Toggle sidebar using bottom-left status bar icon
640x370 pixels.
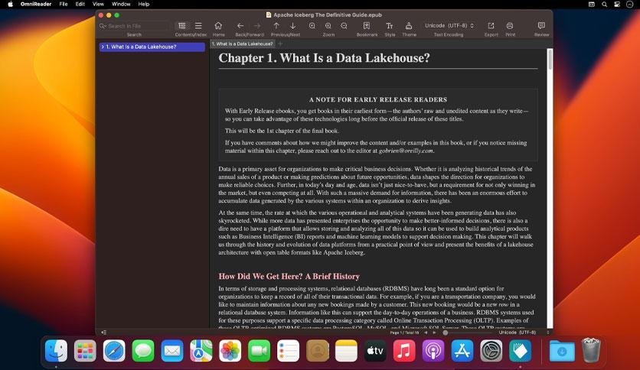coord(103,333)
